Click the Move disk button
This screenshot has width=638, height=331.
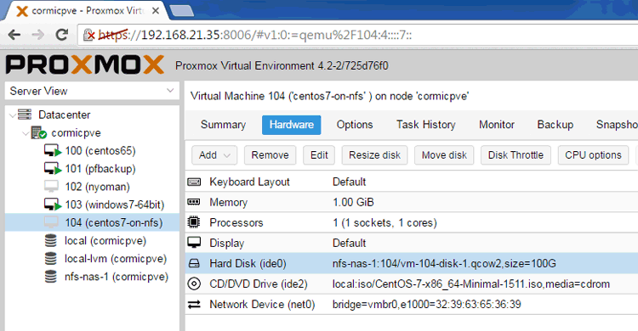(x=444, y=155)
